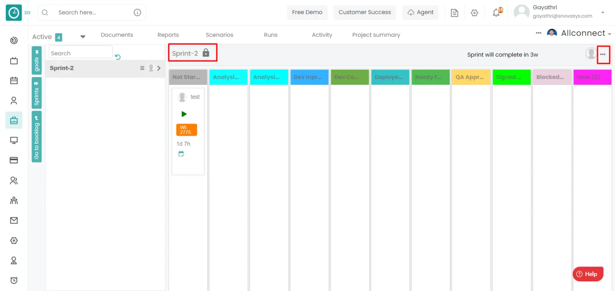615x291 pixels.
Task: Open the alarm clock icon in sidebar
Action: (x=14, y=280)
